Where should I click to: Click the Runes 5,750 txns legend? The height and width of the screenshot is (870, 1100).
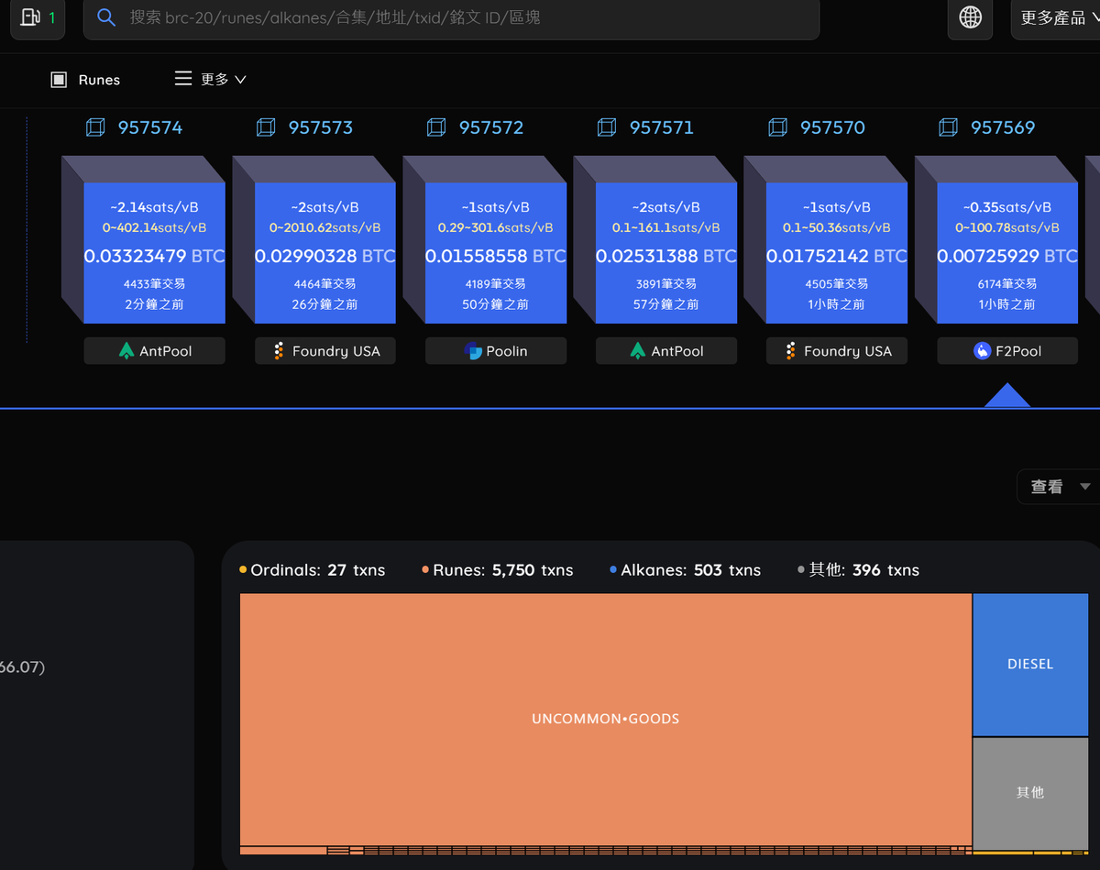coord(497,570)
